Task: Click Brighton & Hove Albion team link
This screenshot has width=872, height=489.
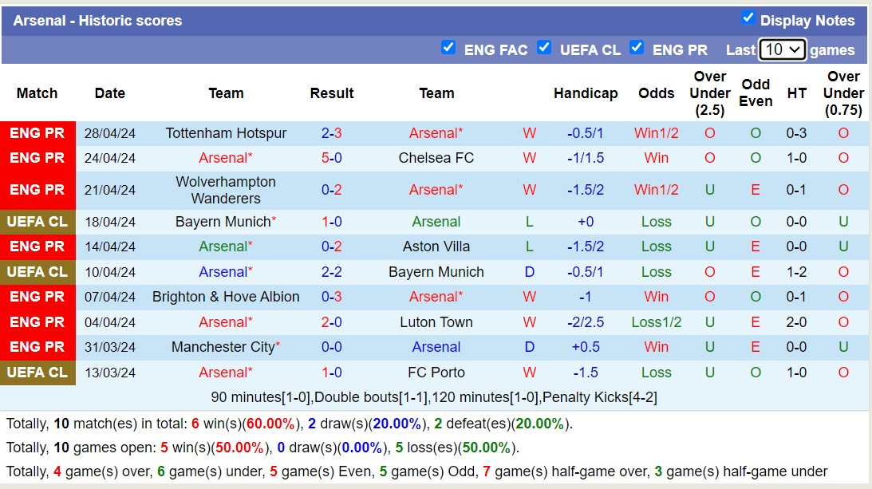Action: (226, 297)
